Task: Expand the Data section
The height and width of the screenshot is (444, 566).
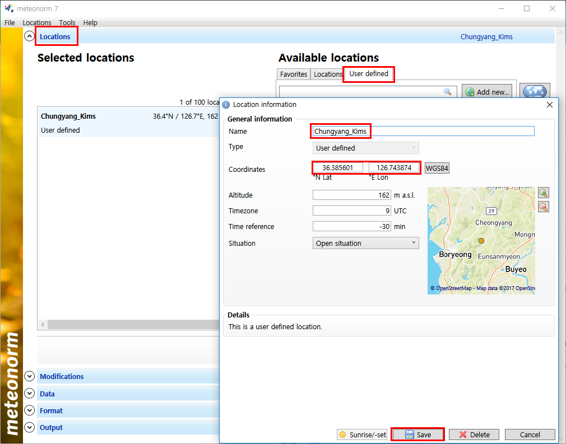Action: click(x=30, y=394)
